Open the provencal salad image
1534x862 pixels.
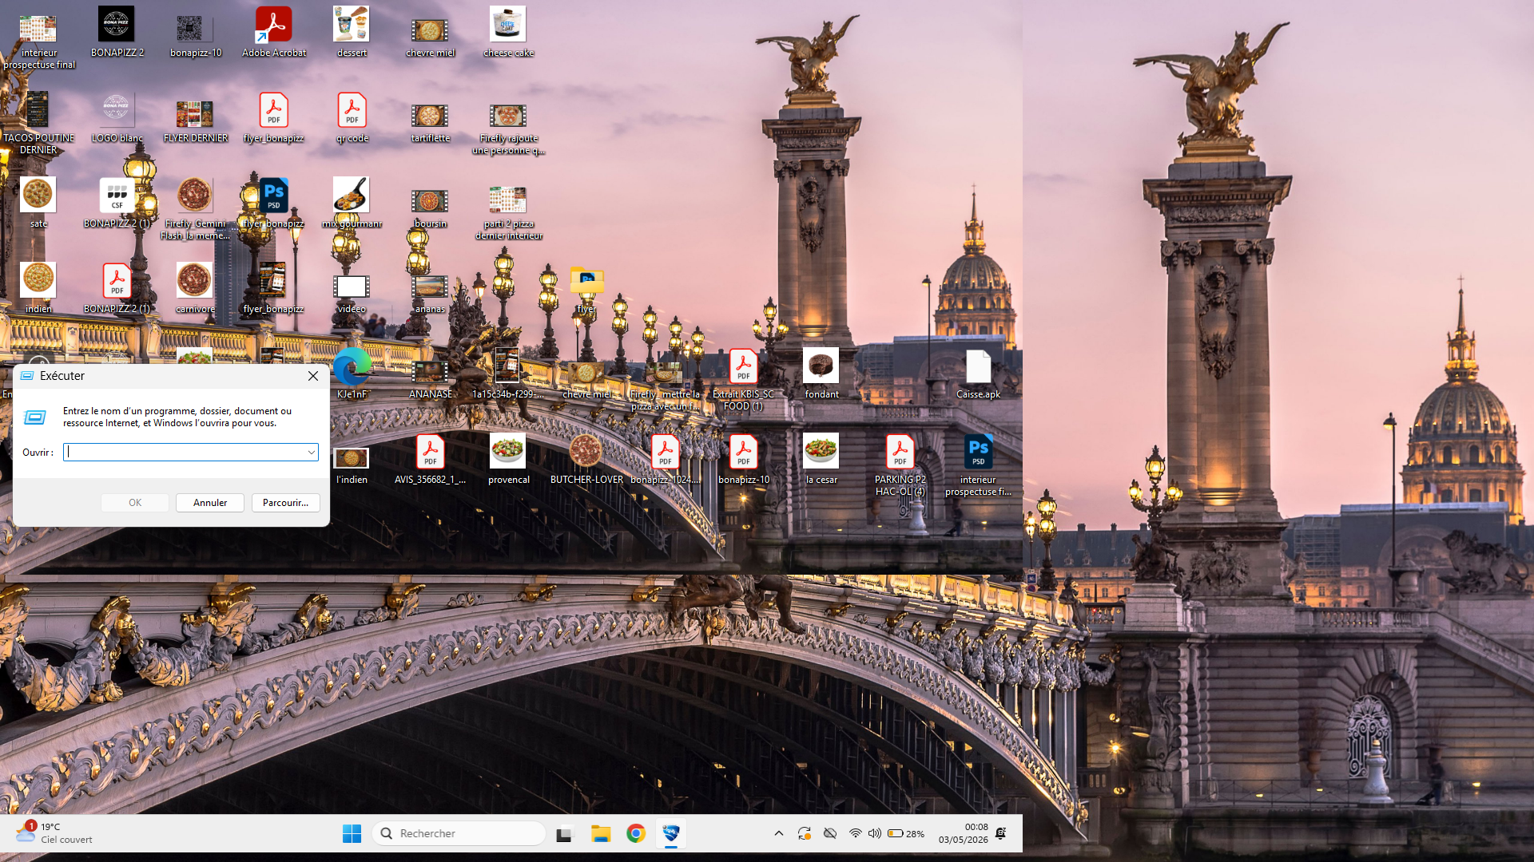pos(508,459)
